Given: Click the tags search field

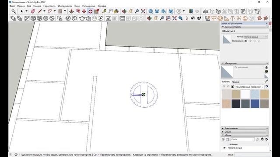Looking at the screenshot, I should (x=243, y=140).
